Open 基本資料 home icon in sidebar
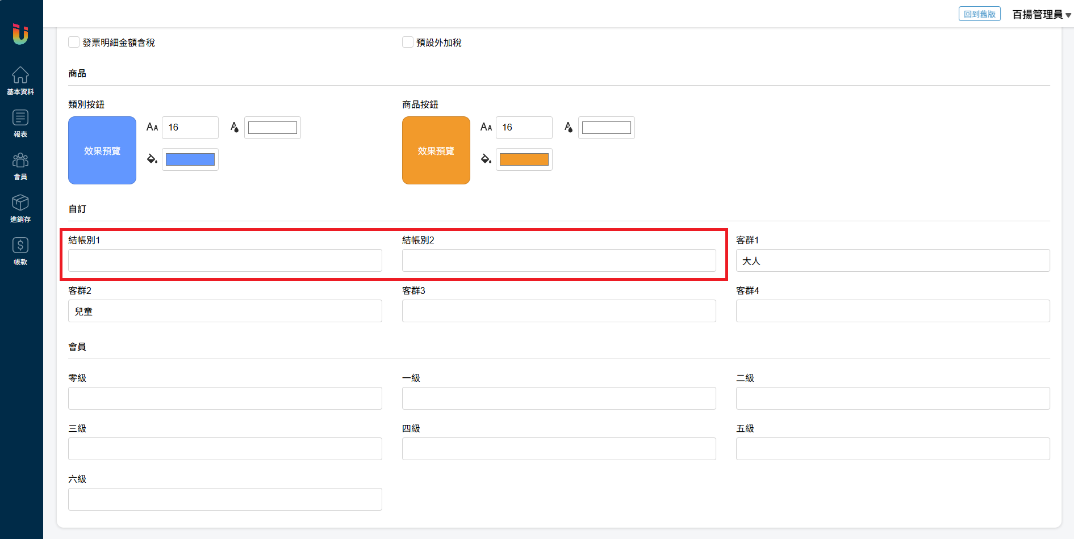Viewport: 1074px width, 539px height. coord(20,81)
